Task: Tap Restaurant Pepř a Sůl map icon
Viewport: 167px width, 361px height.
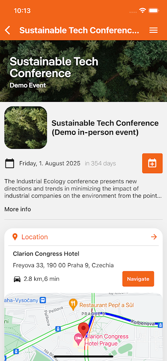Action: click(x=73, y=305)
